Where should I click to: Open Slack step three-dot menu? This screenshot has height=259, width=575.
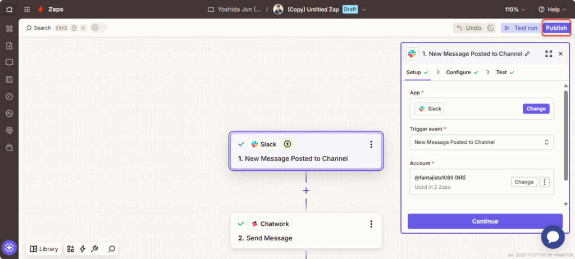click(371, 144)
